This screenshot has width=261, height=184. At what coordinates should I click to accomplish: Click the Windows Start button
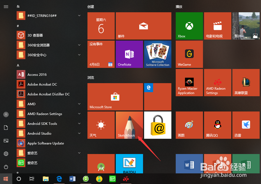pos(6,179)
